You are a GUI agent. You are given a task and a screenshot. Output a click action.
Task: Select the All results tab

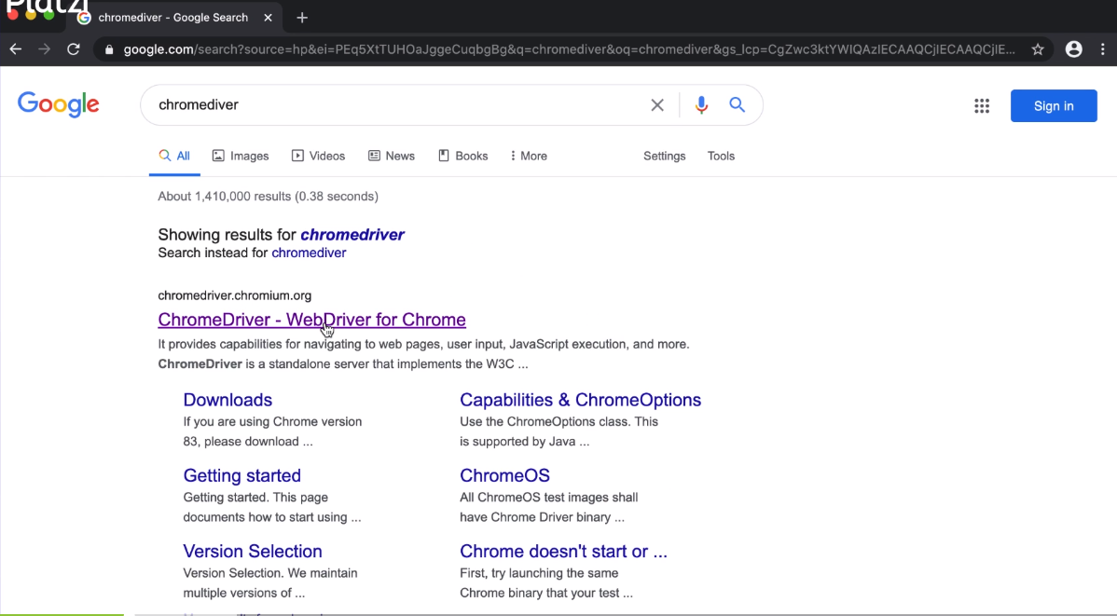[x=174, y=156]
